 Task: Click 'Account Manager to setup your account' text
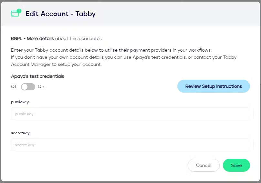(x=56, y=64)
